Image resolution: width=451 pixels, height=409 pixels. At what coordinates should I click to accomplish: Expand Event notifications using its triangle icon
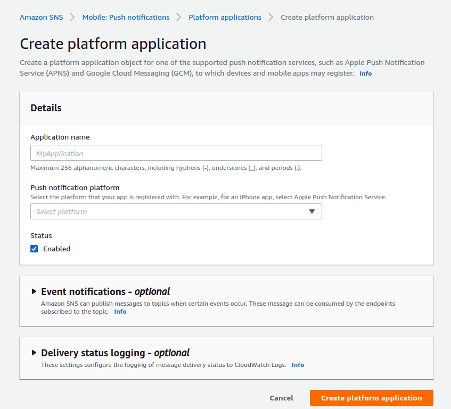tap(34, 291)
